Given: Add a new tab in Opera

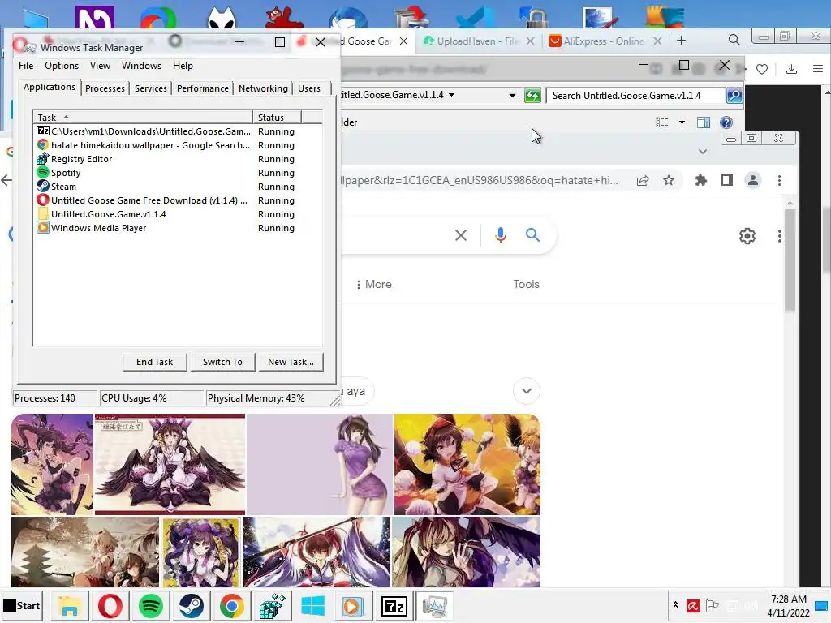Looking at the screenshot, I should pyautogui.click(x=682, y=41).
